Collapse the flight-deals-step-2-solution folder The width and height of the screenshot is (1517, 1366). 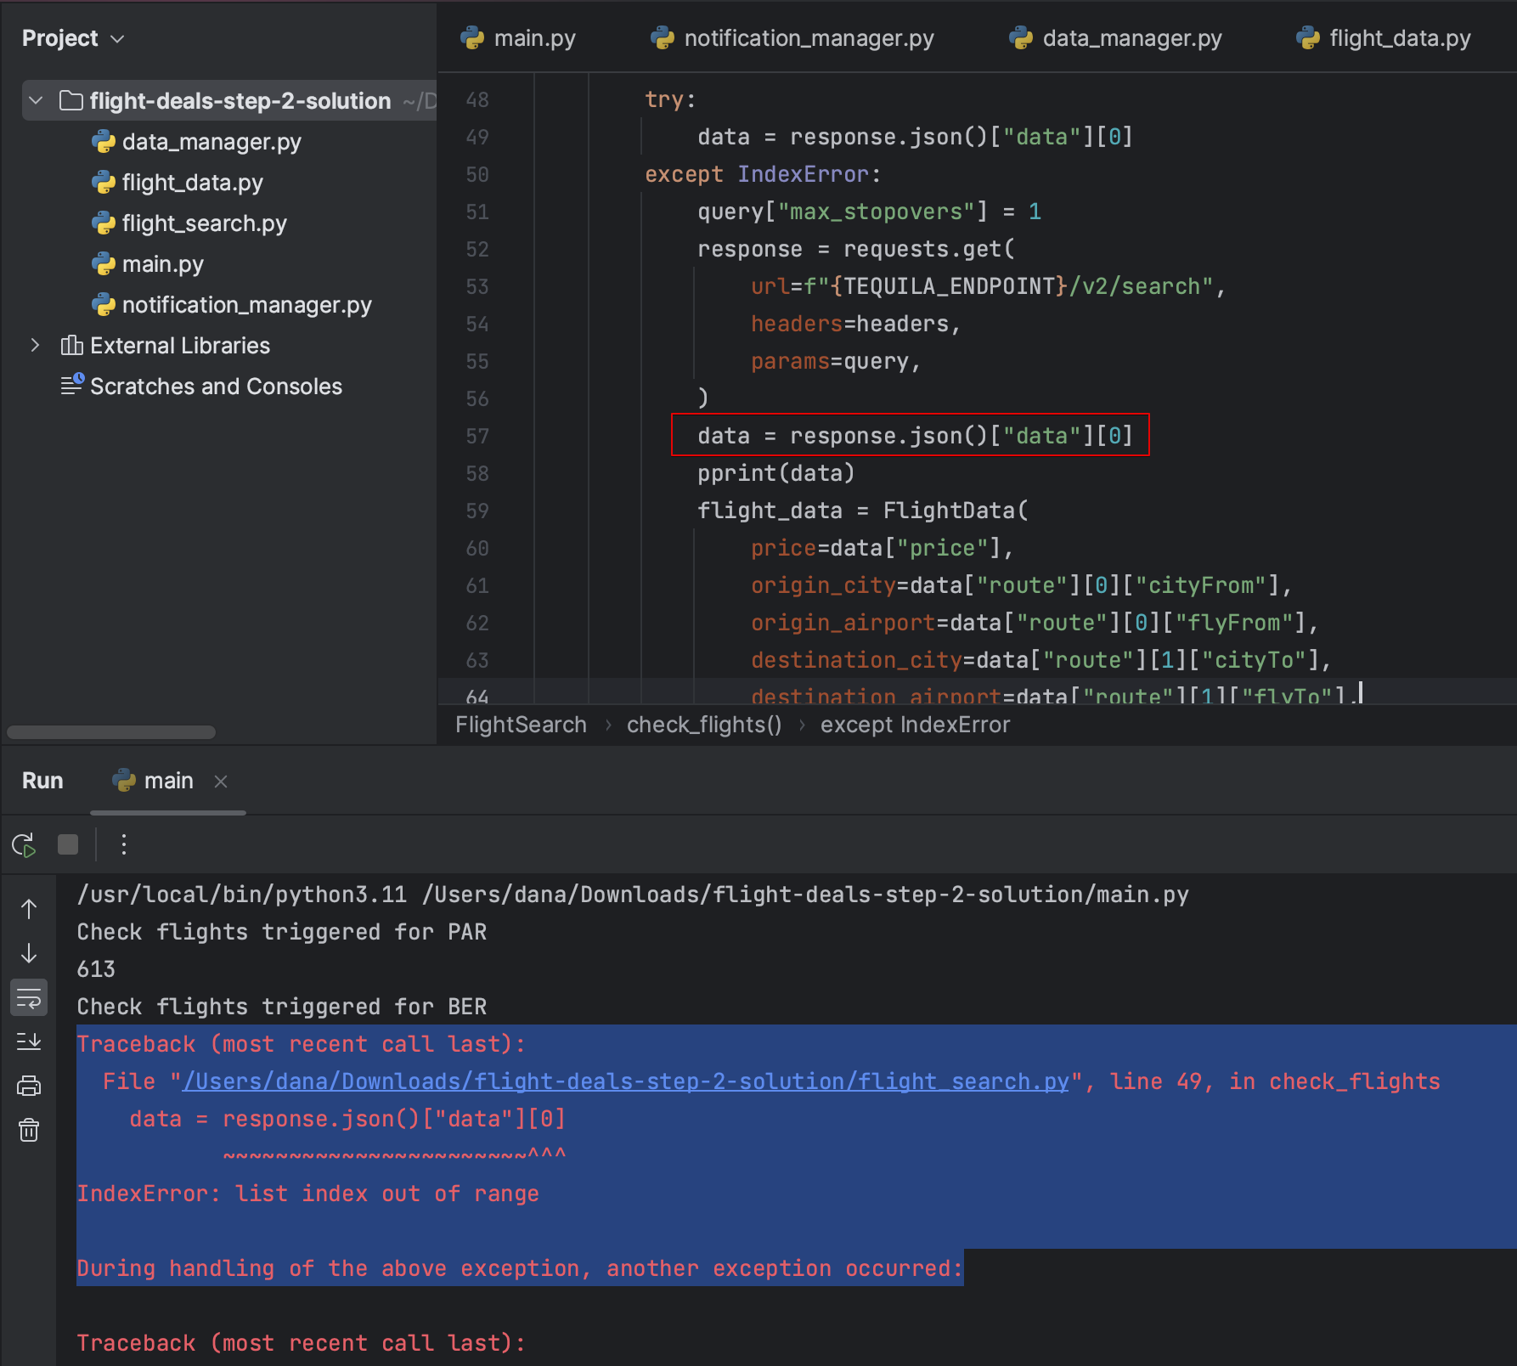[36, 101]
